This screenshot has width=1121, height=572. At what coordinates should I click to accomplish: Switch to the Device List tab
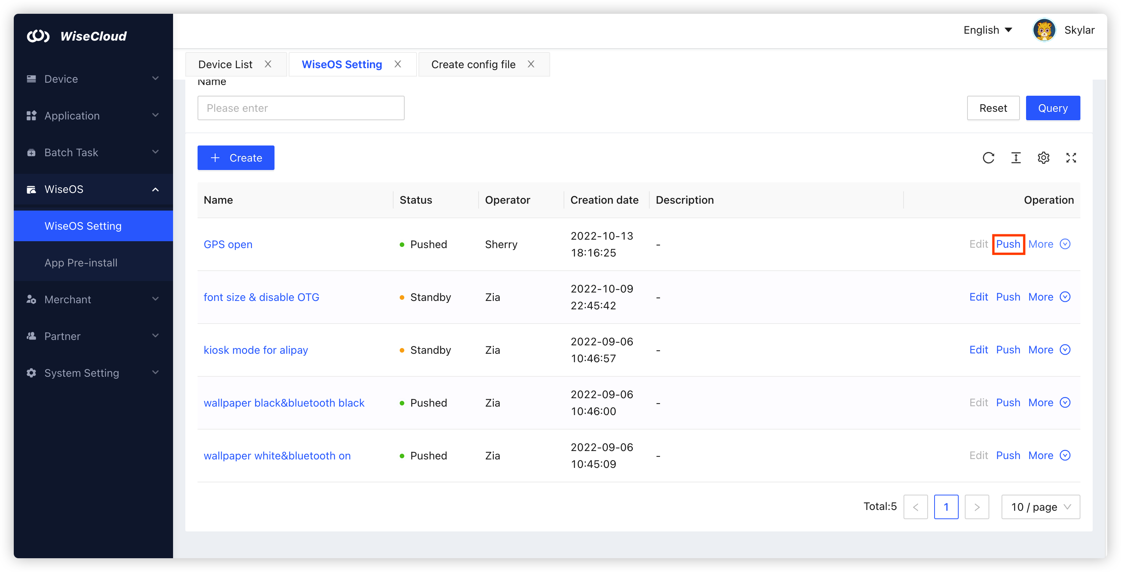tap(225, 64)
